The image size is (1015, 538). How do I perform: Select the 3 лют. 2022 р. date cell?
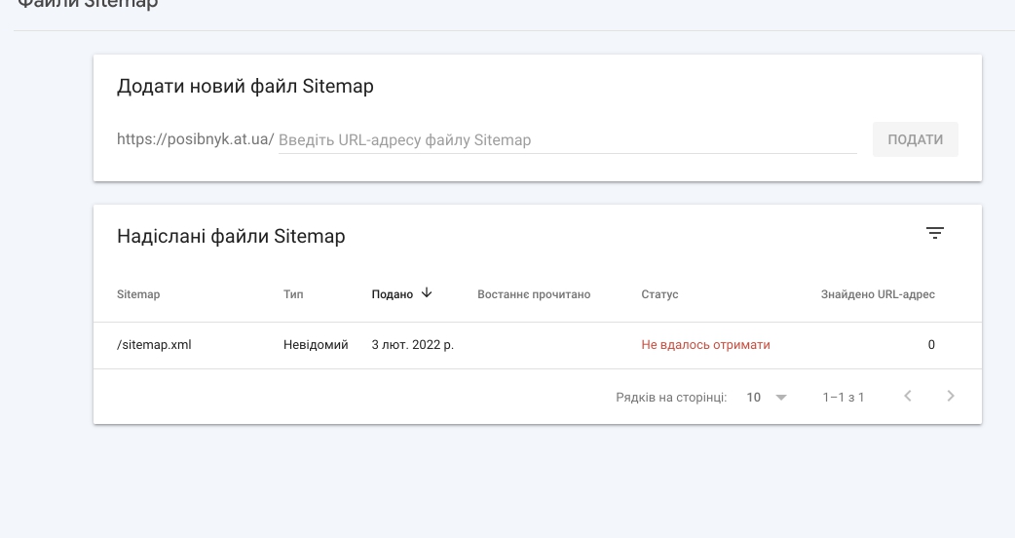click(x=413, y=345)
